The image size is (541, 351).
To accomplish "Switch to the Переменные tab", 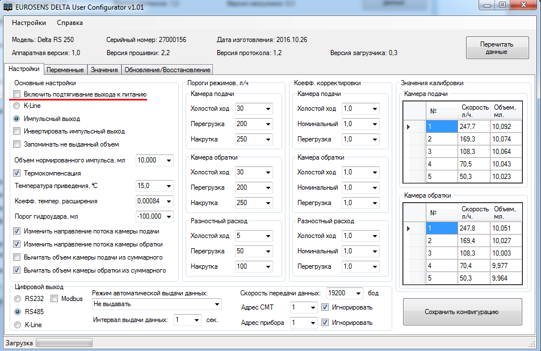I will [x=65, y=70].
